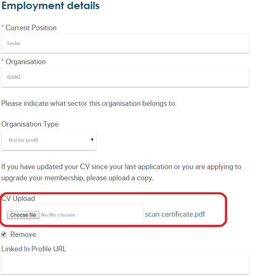Click the Remove label text
Viewport: 256px width, 277px height.
click(x=23, y=234)
